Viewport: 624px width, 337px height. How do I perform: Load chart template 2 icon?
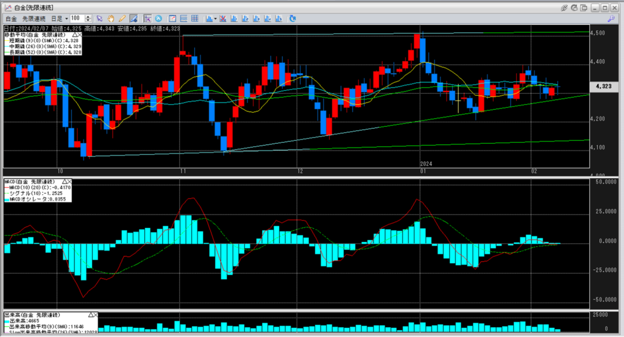[x=245, y=19]
